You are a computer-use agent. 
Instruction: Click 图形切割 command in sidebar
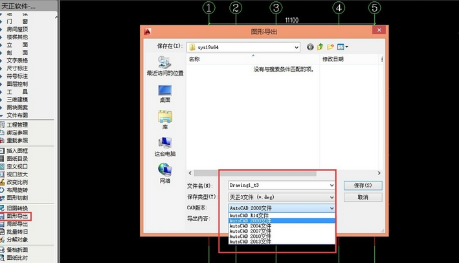coord(17,198)
